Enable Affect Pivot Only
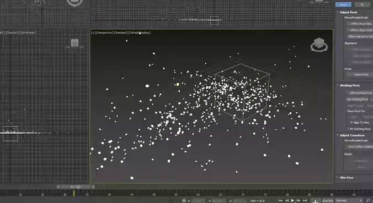Screen dimensions: 373x203 tap(360, 24)
